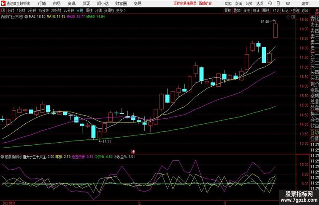Click the 增 event marker under chart
Viewport: 319px width, 205px height.
[x=133, y=152]
